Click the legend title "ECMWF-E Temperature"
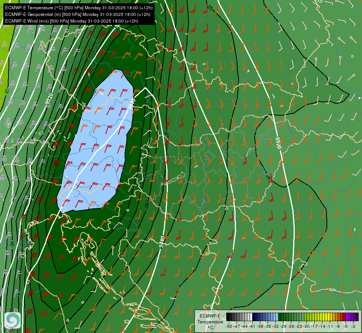Image resolution: width=362 pixels, height=333 pixels. click(210, 319)
